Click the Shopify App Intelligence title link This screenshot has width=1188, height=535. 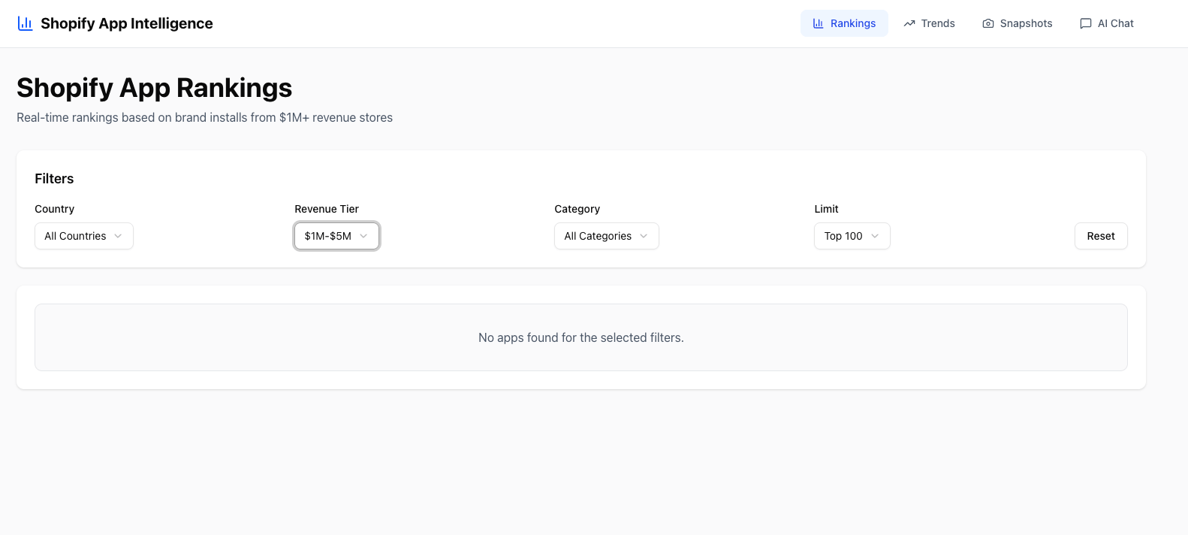[x=126, y=23]
